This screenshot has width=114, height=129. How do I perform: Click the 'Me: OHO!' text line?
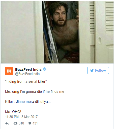click(x=13, y=112)
